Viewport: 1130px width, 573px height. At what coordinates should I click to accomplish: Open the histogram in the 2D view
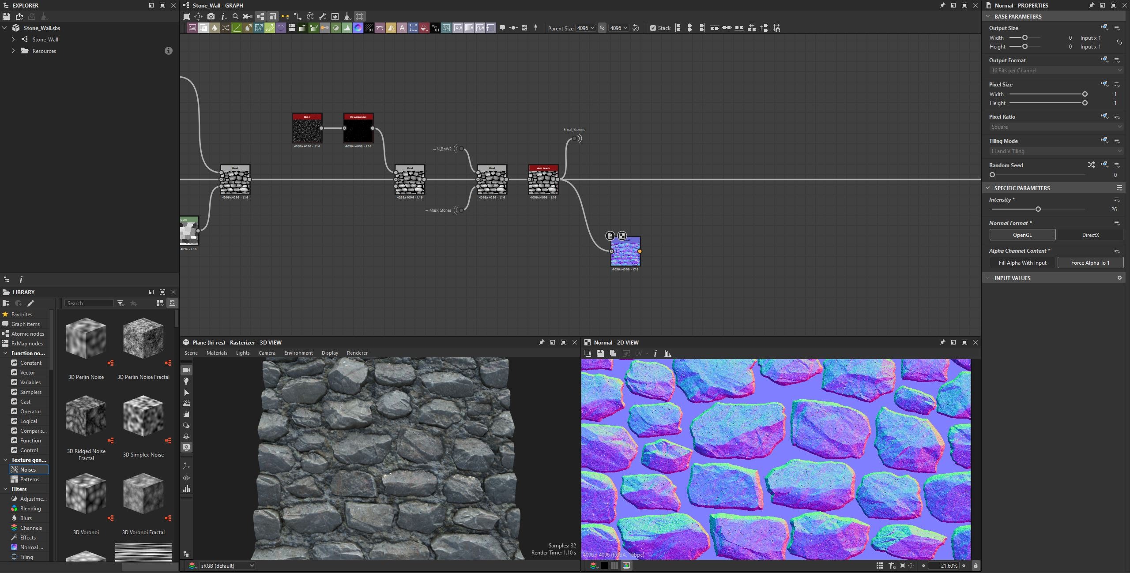[x=667, y=353]
